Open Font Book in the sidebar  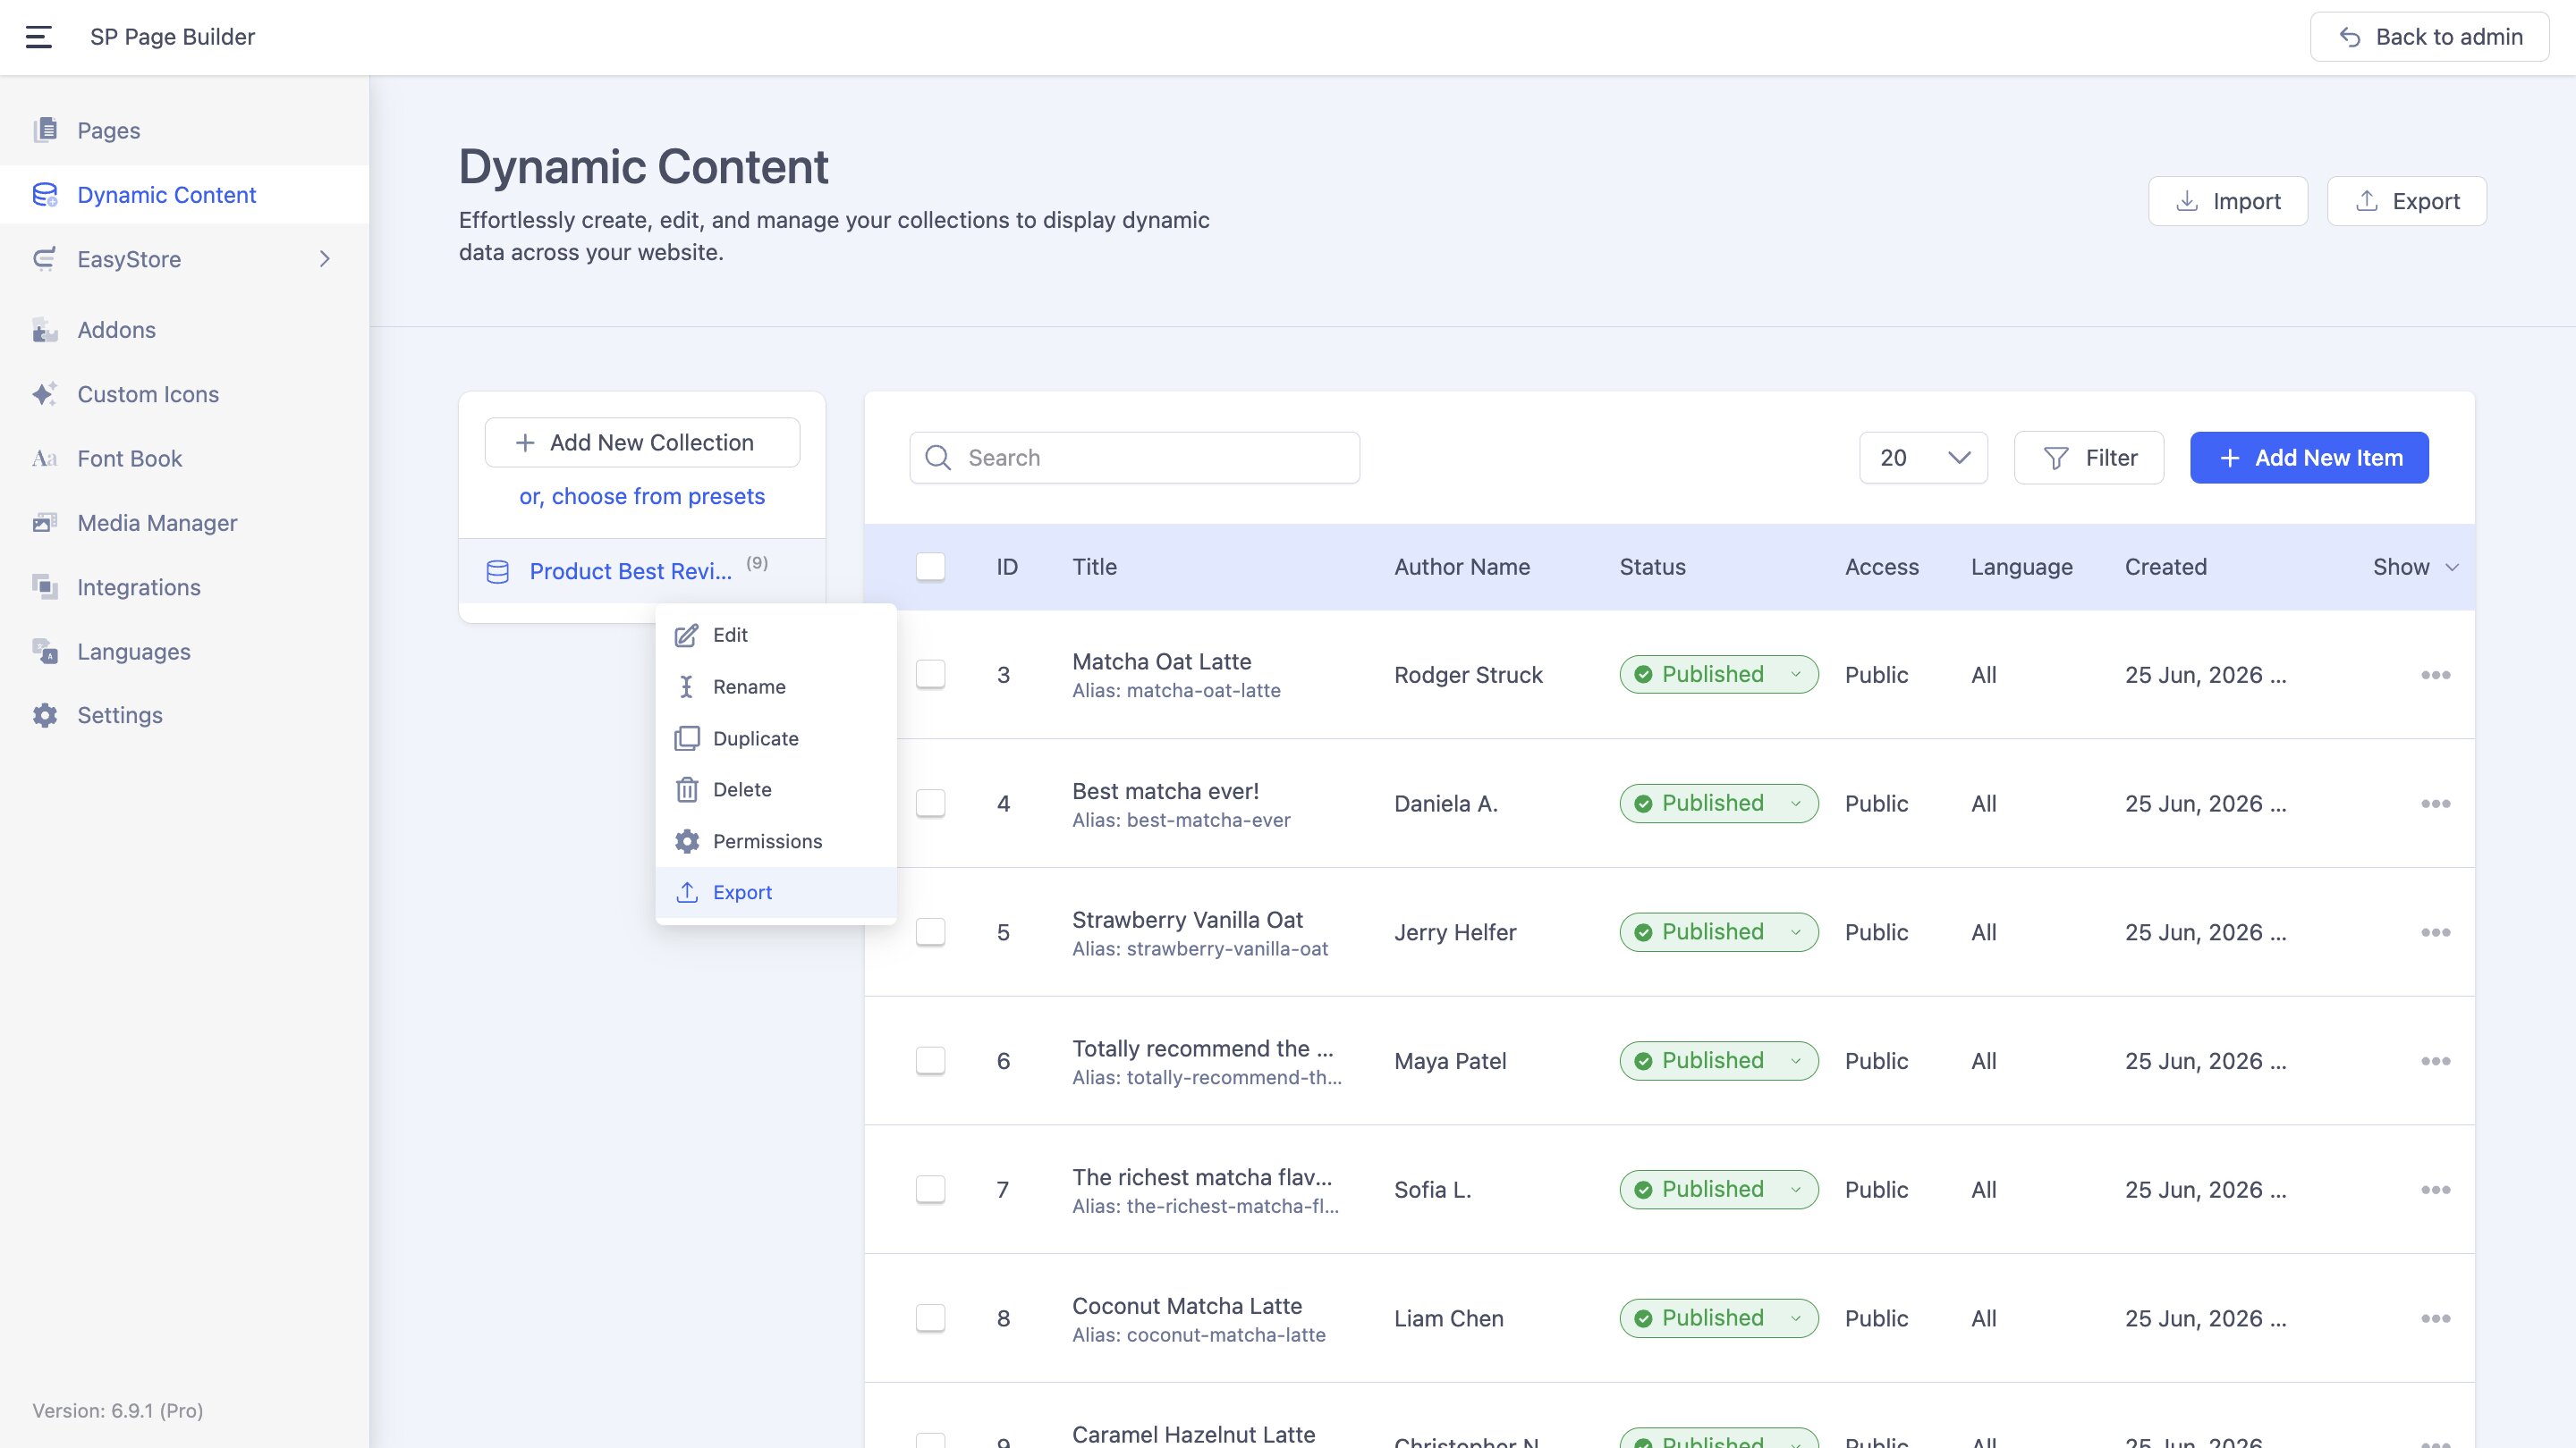(185, 459)
